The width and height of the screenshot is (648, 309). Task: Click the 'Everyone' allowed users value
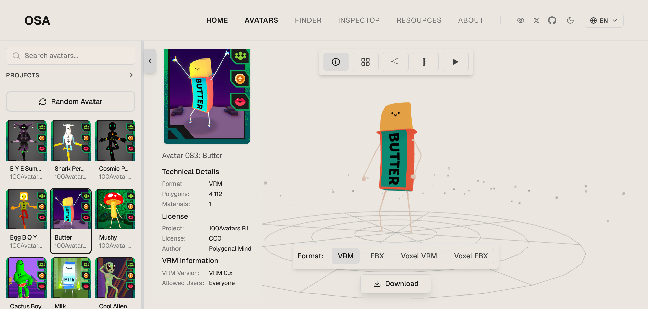[222, 283]
